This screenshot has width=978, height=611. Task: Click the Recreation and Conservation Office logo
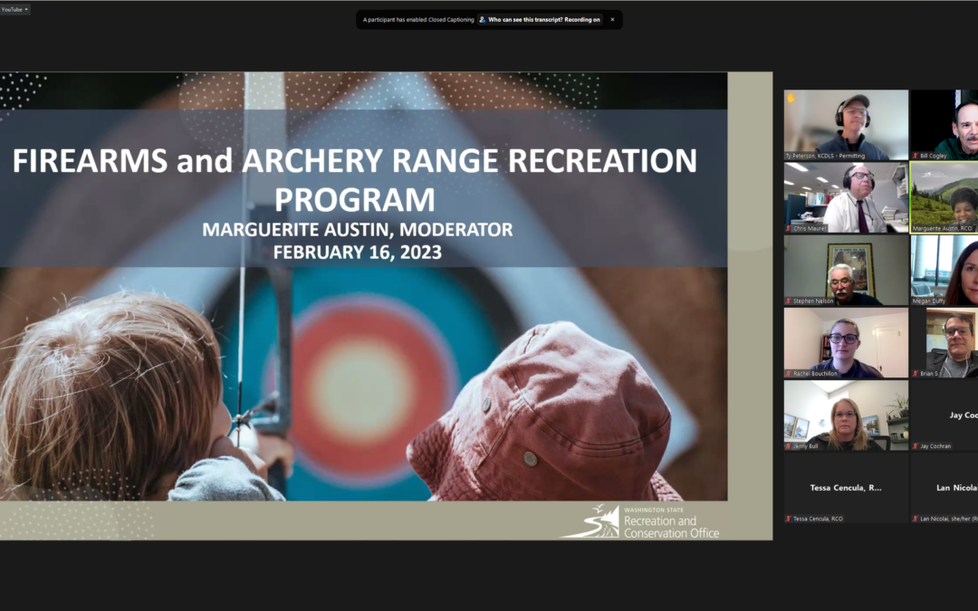(640, 522)
